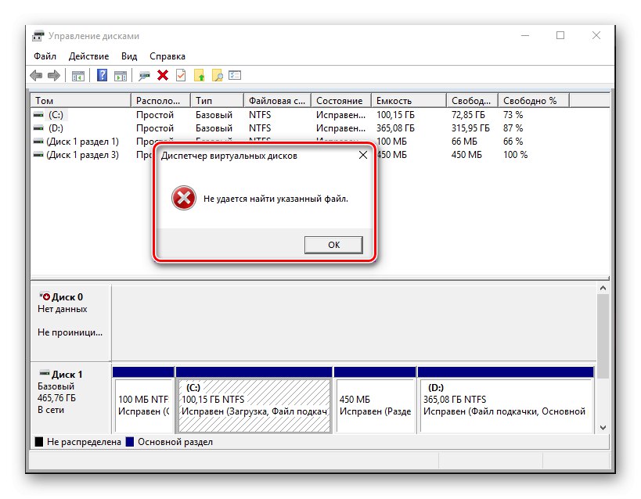This screenshot has width=641, height=499.
Task: Sort by the Свободно % column header
Action: click(x=534, y=101)
